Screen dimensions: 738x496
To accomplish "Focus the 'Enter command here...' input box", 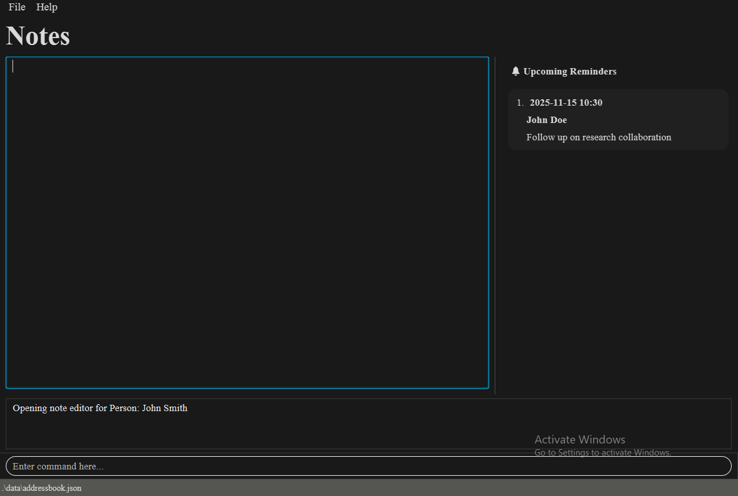I will (x=368, y=466).
